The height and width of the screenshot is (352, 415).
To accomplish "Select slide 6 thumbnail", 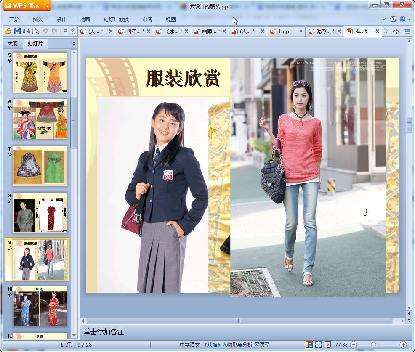I will 40,119.
